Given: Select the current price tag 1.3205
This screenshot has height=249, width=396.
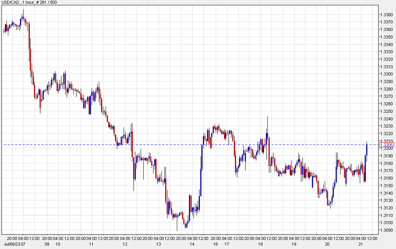Looking at the screenshot, I should pyautogui.click(x=386, y=145).
